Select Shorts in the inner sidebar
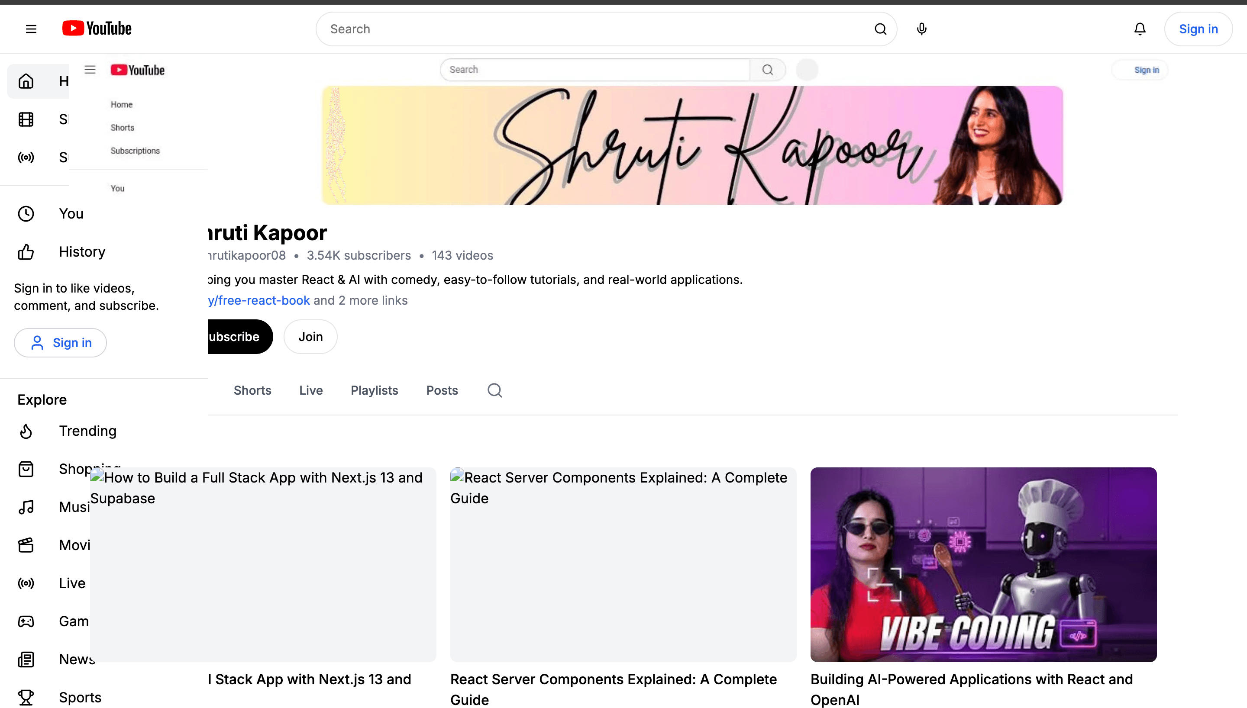This screenshot has height=708, width=1247. point(122,127)
